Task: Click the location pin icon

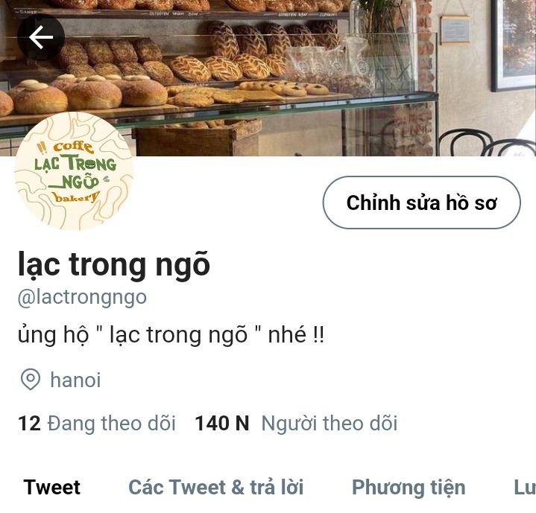Action: pos(31,379)
